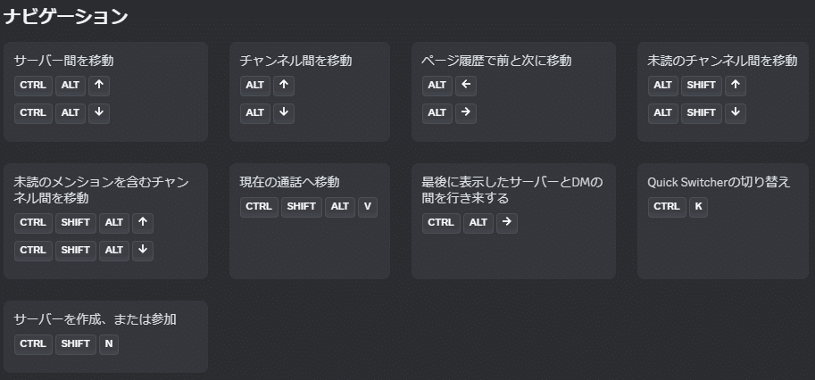Click the right arrow key under ページ履歴で前と次に移動
This screenshot has width=815, height=380.
pyautogui.click(x=466, y=113)
